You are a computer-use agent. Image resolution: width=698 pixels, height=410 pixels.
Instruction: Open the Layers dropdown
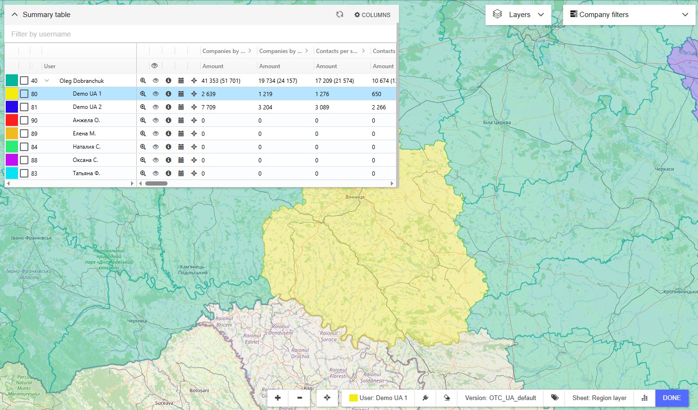[519, 15]
